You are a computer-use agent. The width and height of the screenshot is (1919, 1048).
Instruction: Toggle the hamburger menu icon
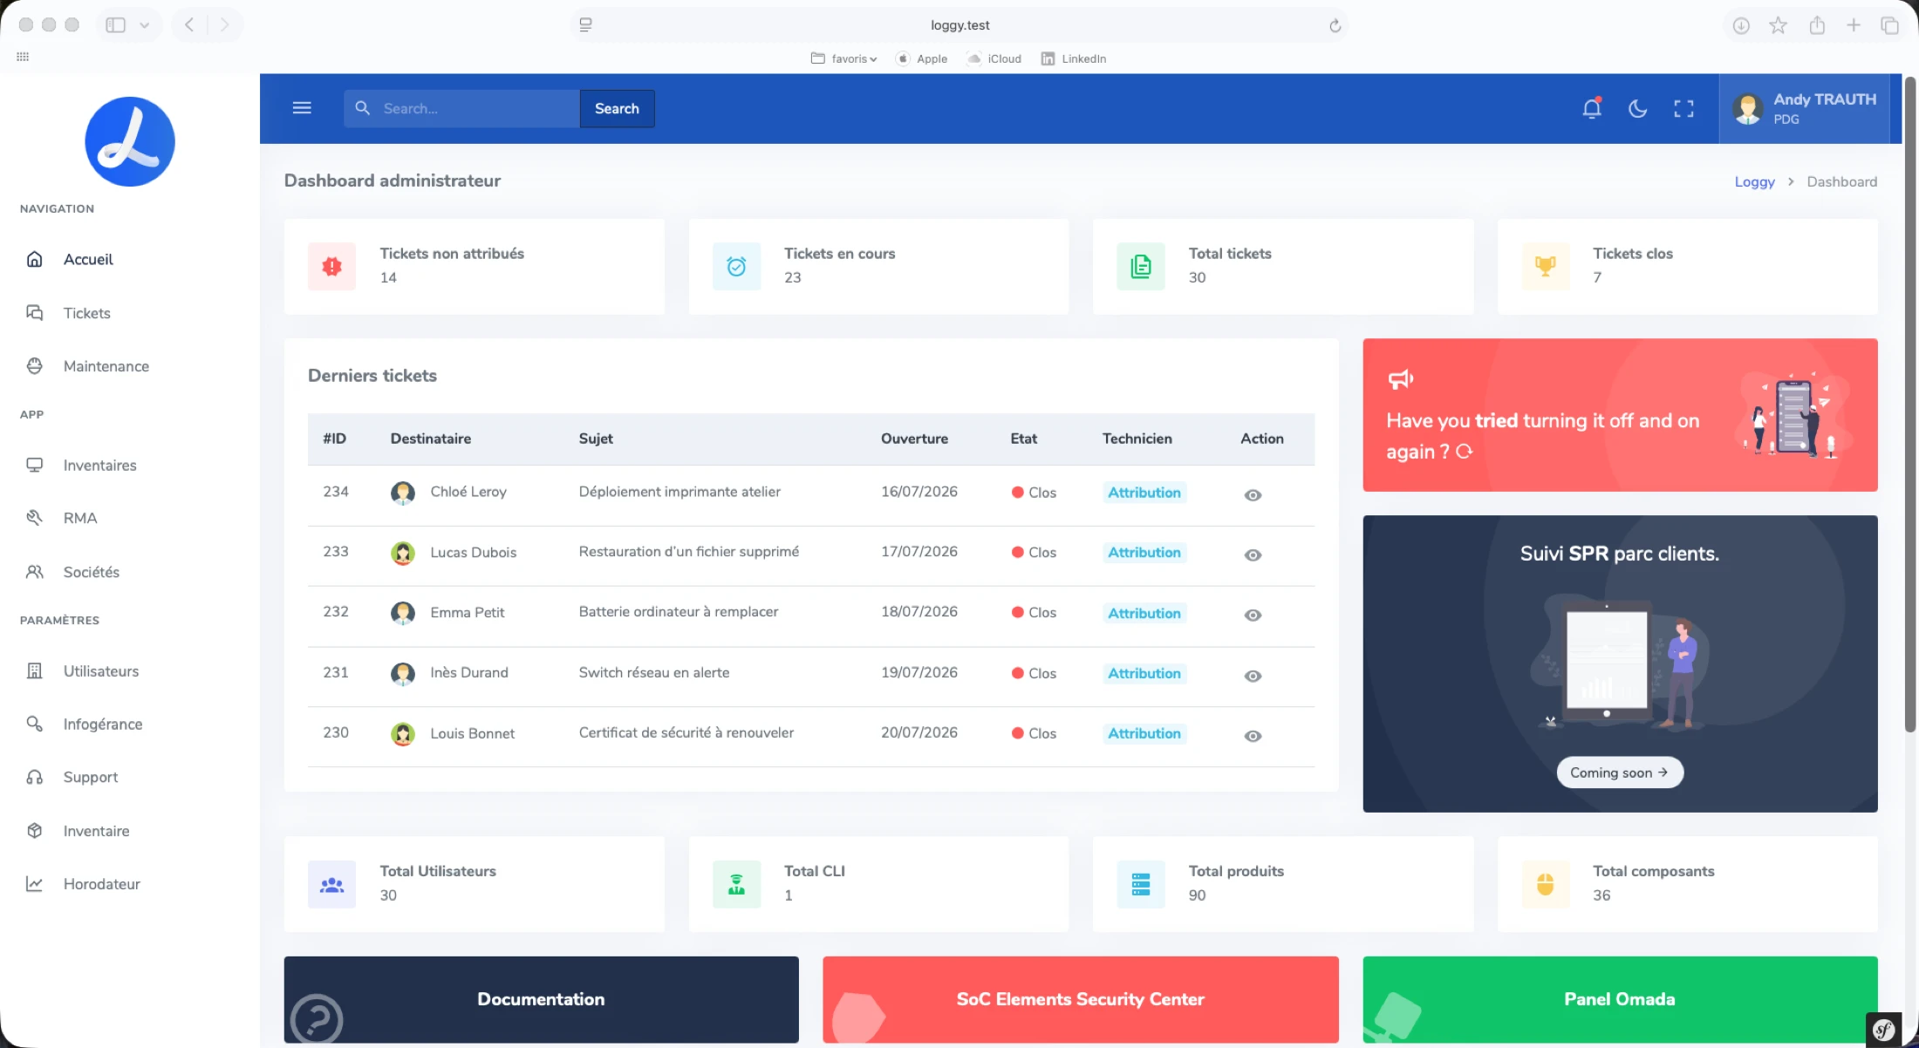coord(302,108)
